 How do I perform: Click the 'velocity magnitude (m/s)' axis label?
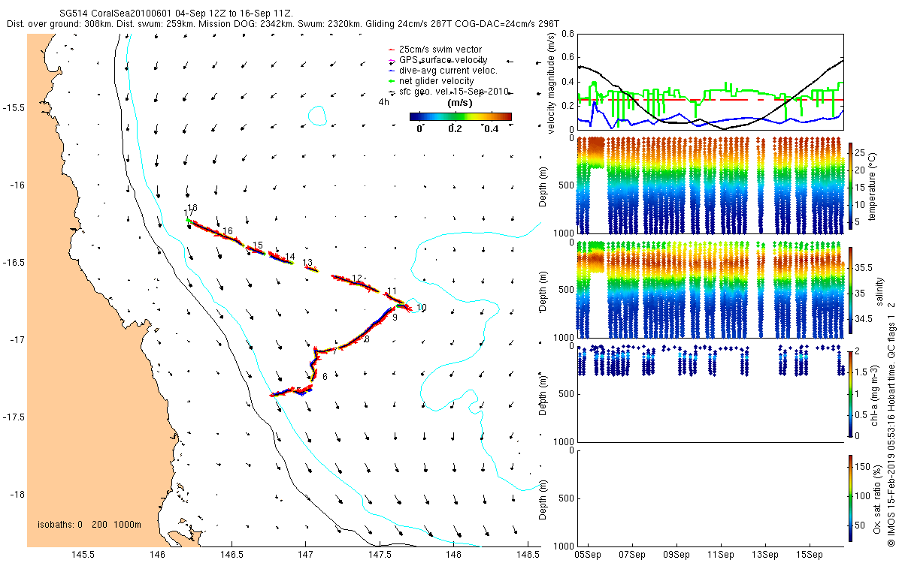pyautogui.click(x=552, y=83)
